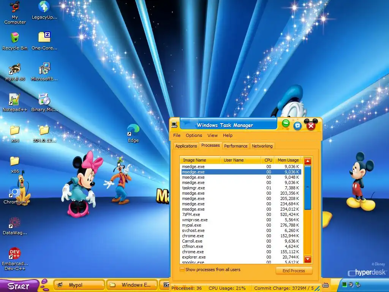This screenshot has height=292, width=389.
Task: Select the svchost.exe process
Action: 240,231
